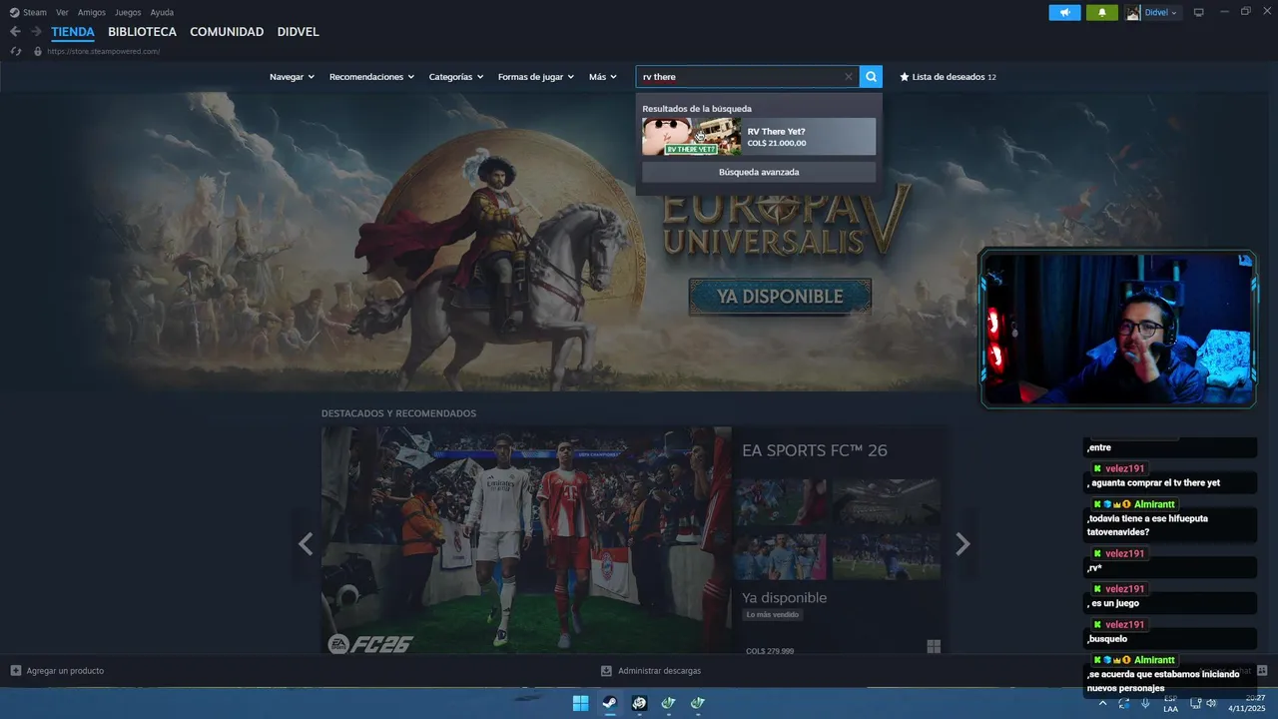The image size is (1278, 719).
Task: Click the Búsqueda avanzada button
Action: [759, 172]
